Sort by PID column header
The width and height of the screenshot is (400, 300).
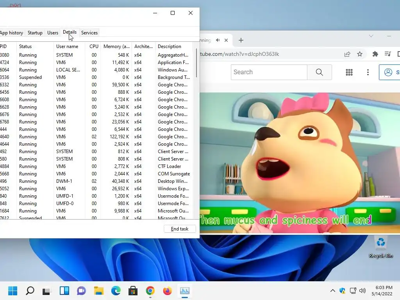tap(8, 46)
